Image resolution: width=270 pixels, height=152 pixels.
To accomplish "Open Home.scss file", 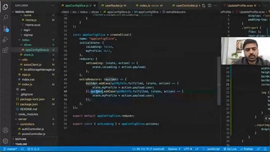I will tap(33, 25).
